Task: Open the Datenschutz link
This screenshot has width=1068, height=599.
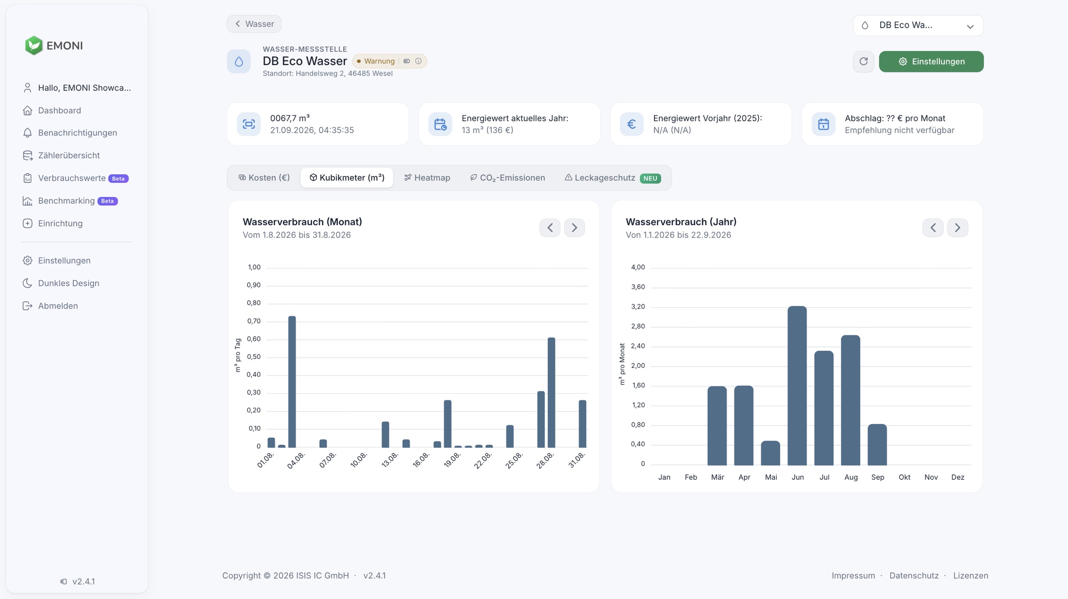Action: pos(914,576)
